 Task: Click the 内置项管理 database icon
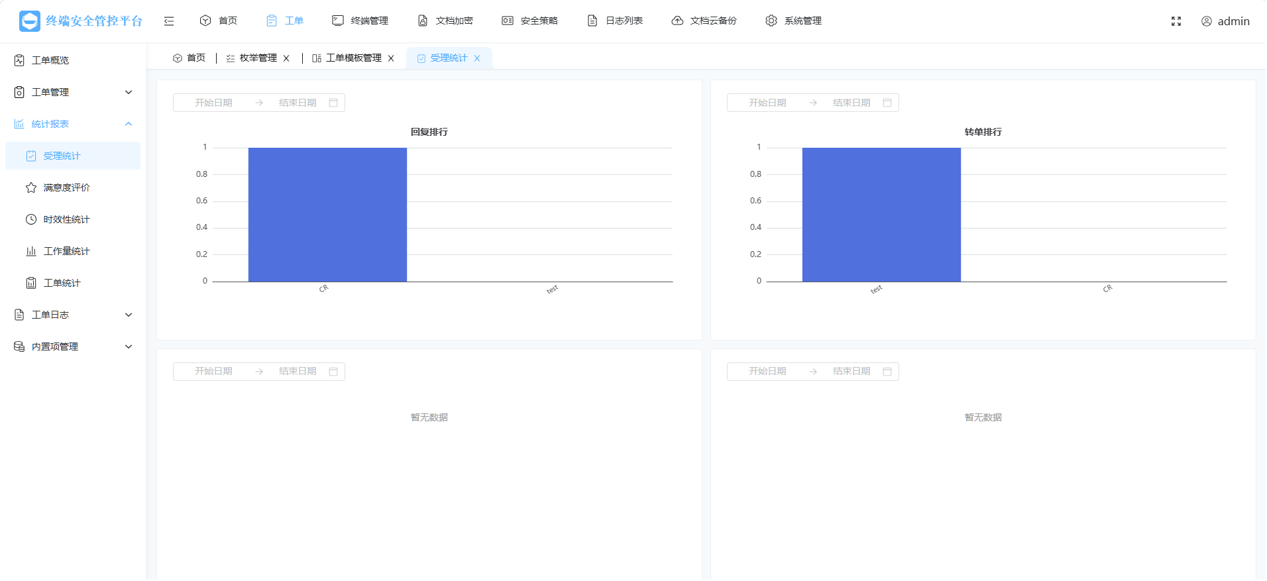click(19, 346)
